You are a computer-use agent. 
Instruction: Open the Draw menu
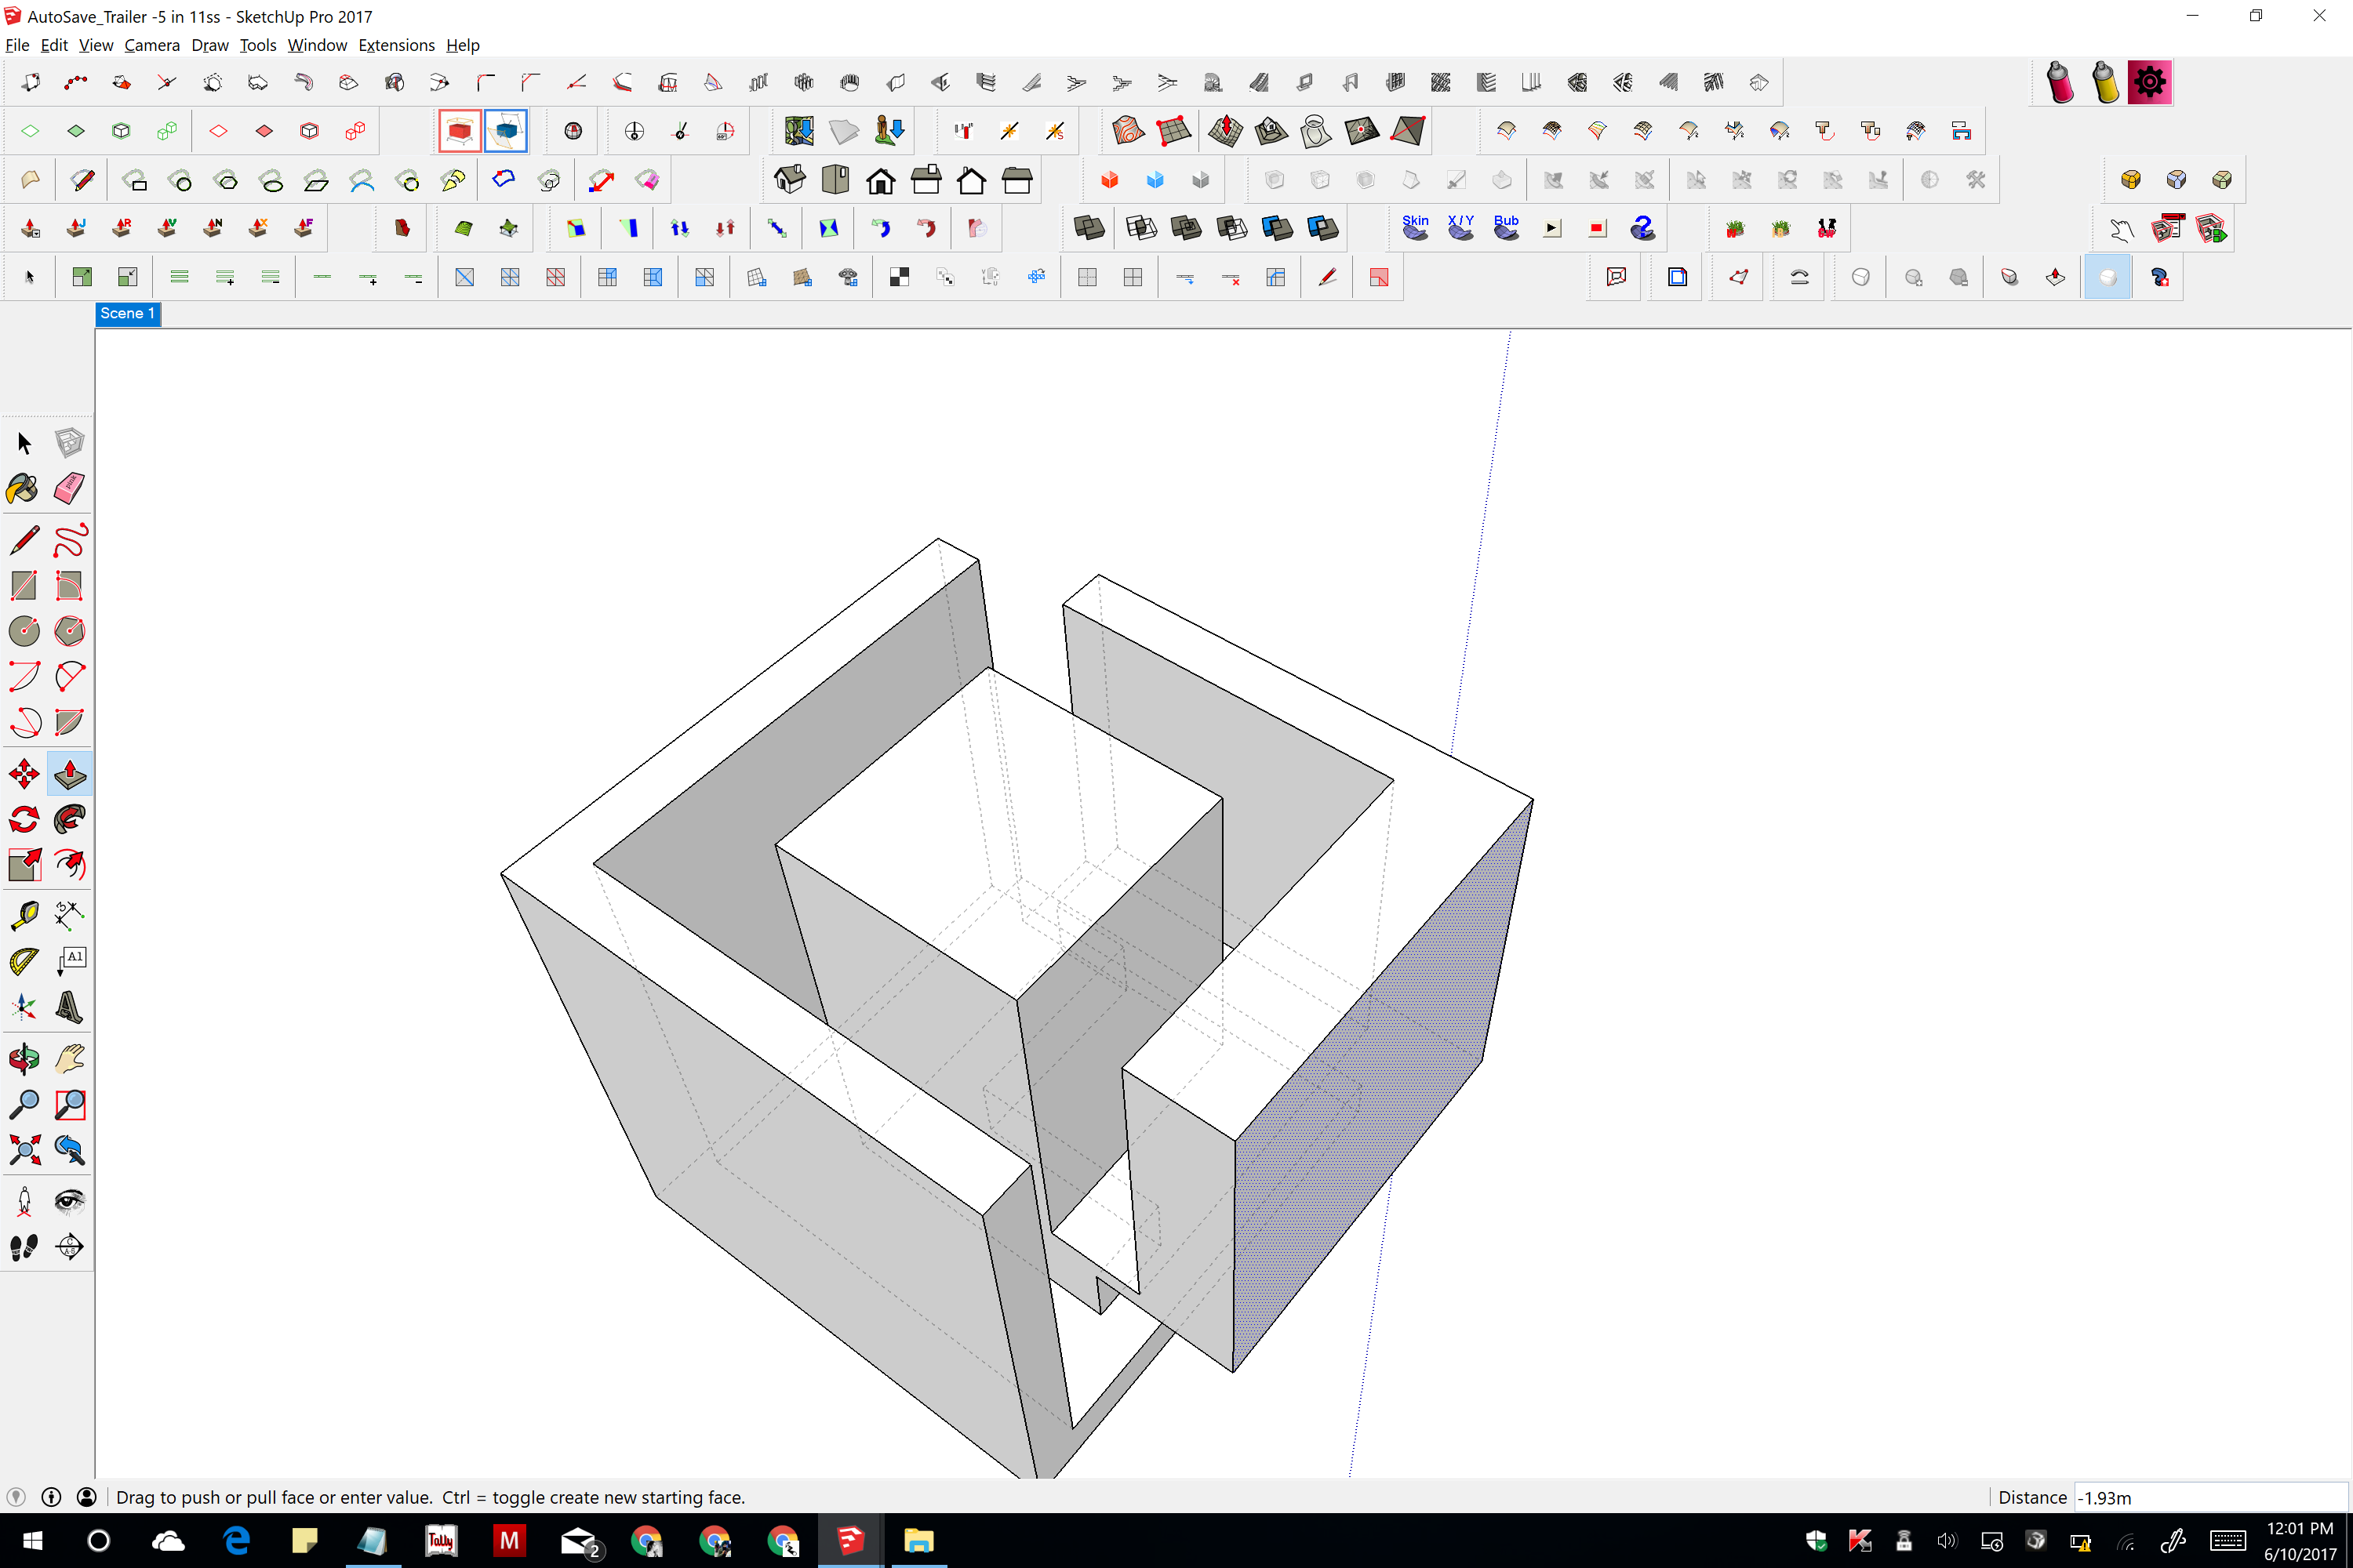tap(210, 45)
